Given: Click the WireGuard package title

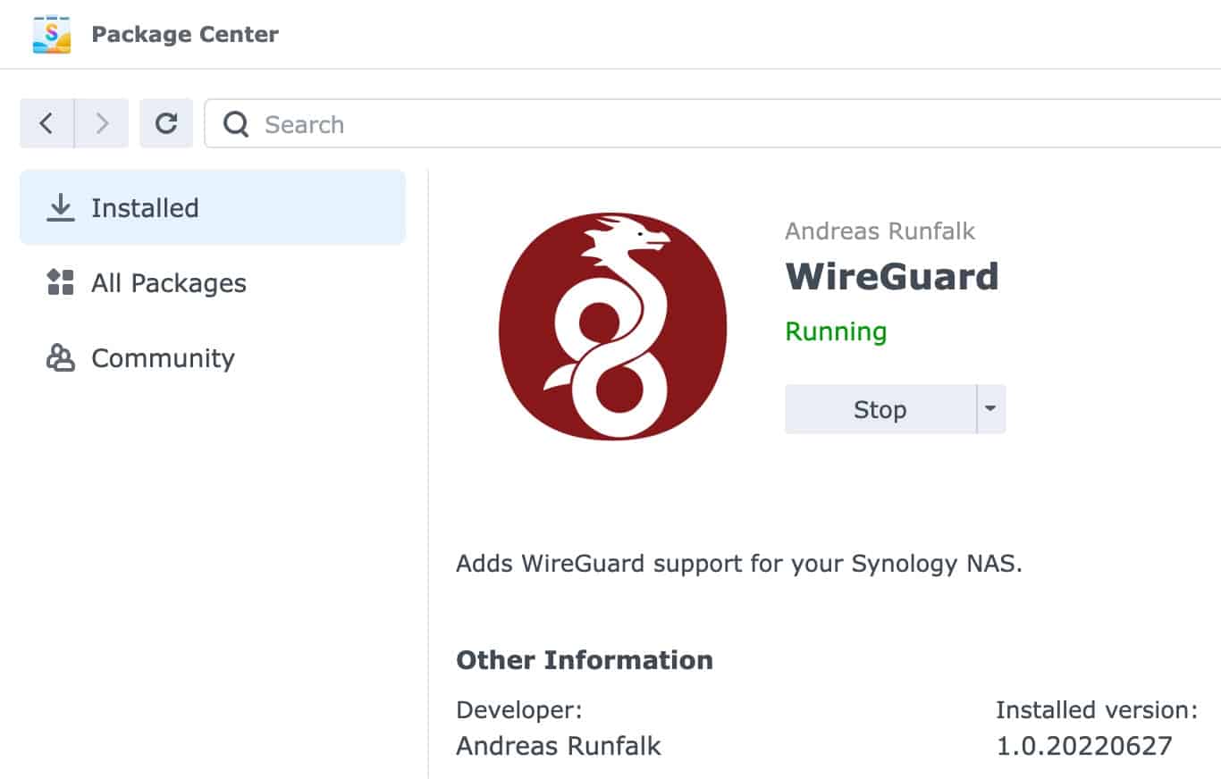Looking at the screenshot, I should pyautogui.click(x=892, y=276).
